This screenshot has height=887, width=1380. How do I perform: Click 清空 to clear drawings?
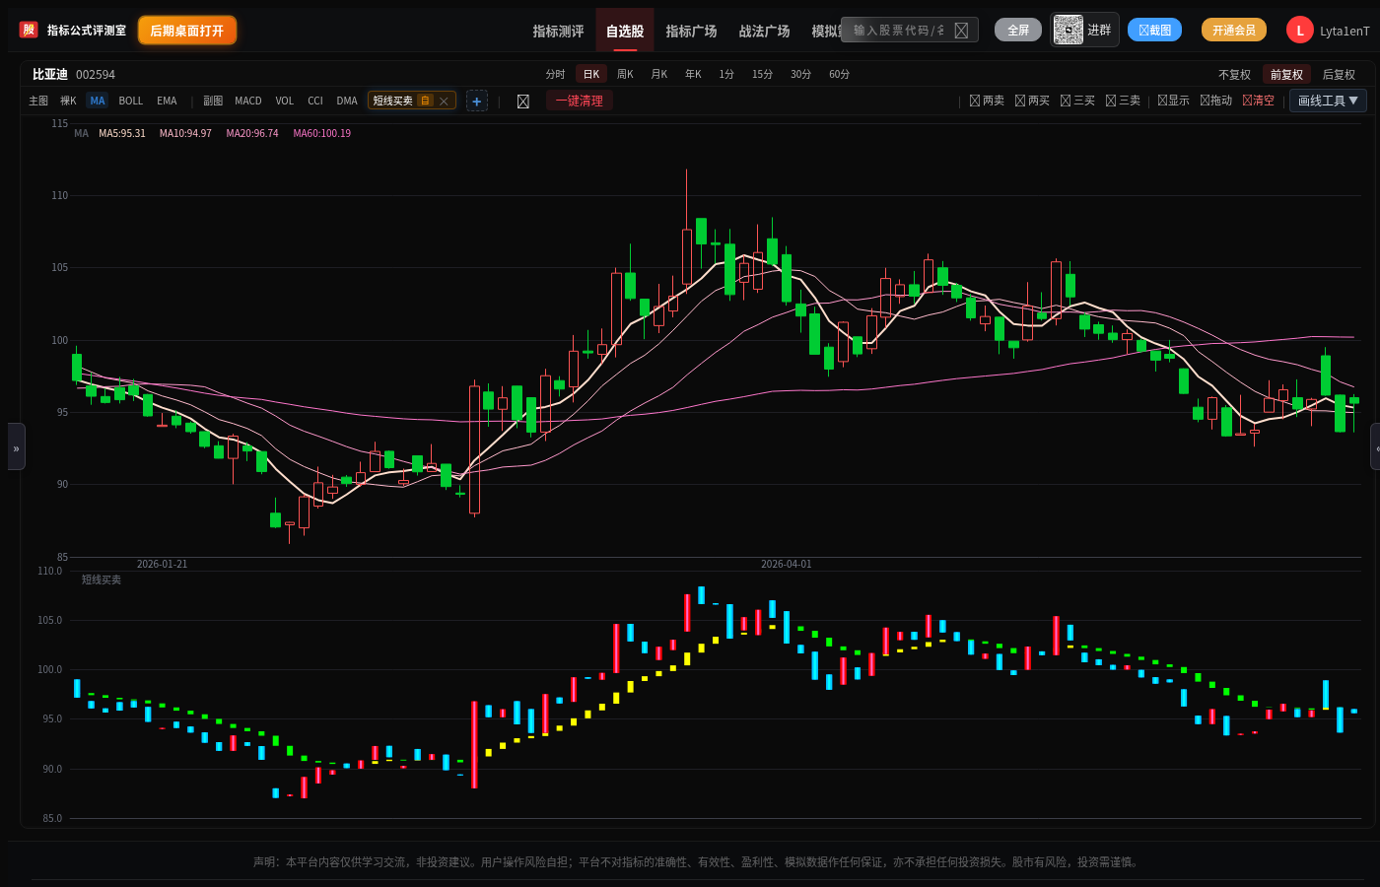(1258, 101)
